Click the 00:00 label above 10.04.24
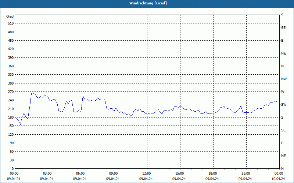 coord(279,173)
